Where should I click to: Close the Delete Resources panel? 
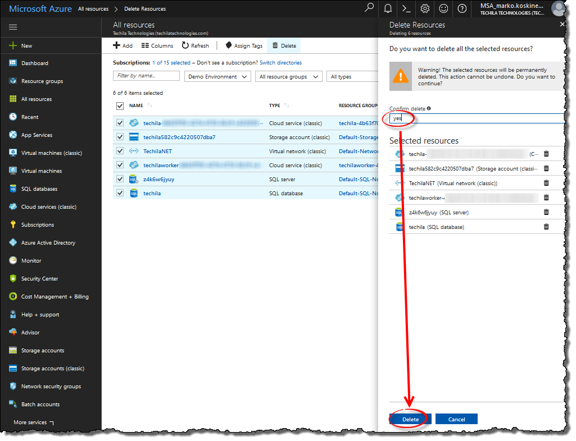[x=562, y=24]
